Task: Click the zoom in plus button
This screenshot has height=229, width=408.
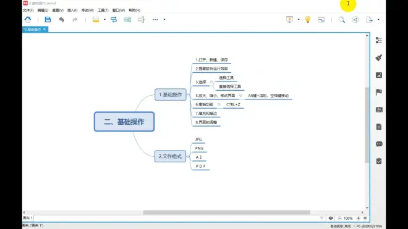Action: click(x=359, y=218)
